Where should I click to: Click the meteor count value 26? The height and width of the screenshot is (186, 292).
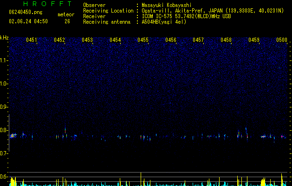point(67,21)
